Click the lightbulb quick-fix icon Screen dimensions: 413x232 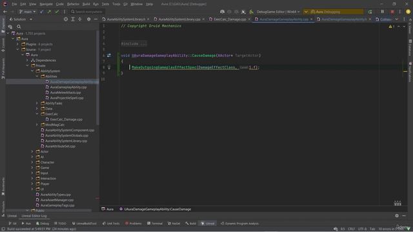(109, 67)
